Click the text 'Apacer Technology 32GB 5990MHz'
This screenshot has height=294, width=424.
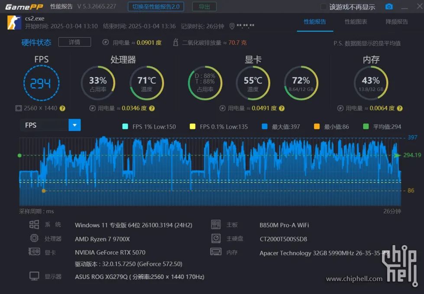point(307,253)
